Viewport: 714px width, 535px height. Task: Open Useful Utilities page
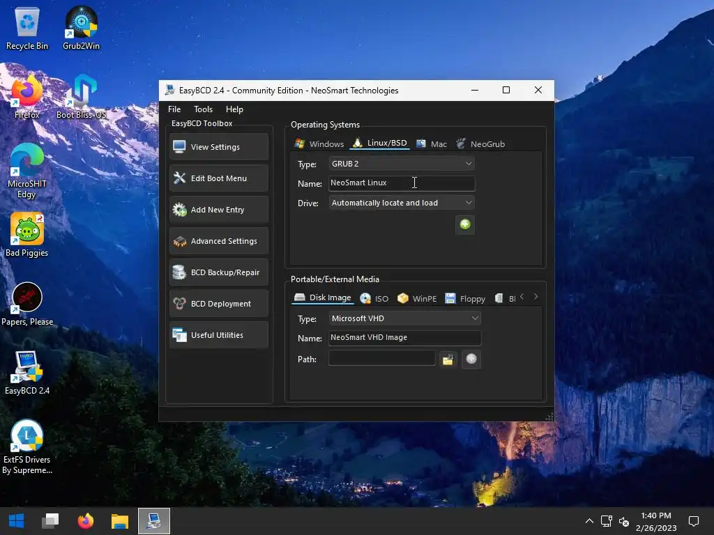point(218,335)
